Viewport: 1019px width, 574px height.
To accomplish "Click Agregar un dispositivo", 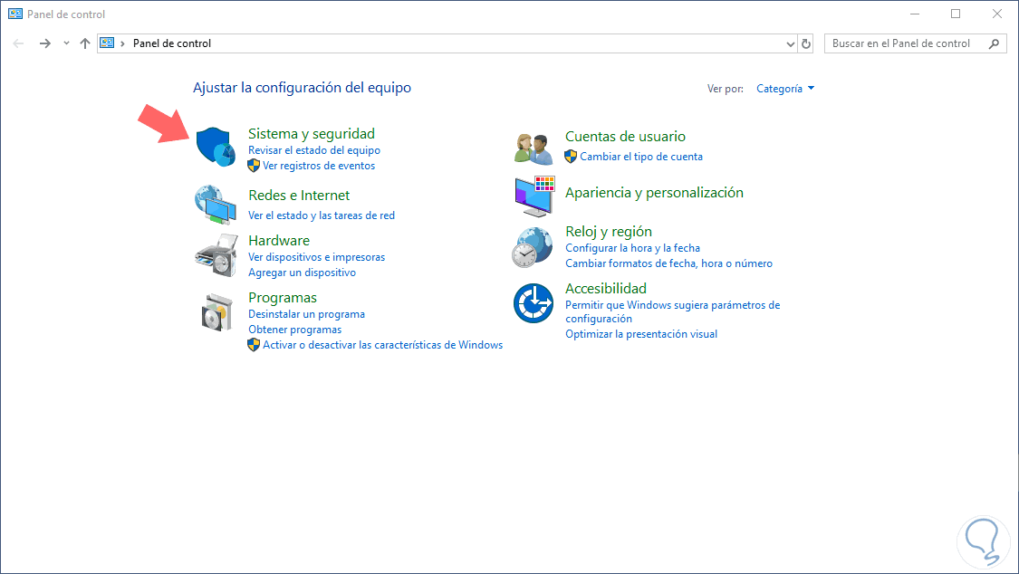I will [x=303, y=273].
